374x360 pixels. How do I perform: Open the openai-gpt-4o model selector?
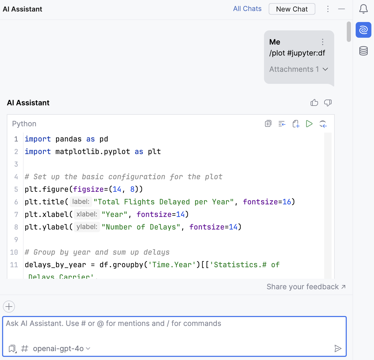click(x=60, y=348)
